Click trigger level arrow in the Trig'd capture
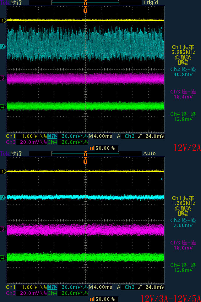Viewport: 201px width, 302px height. (x=162, y=28)
